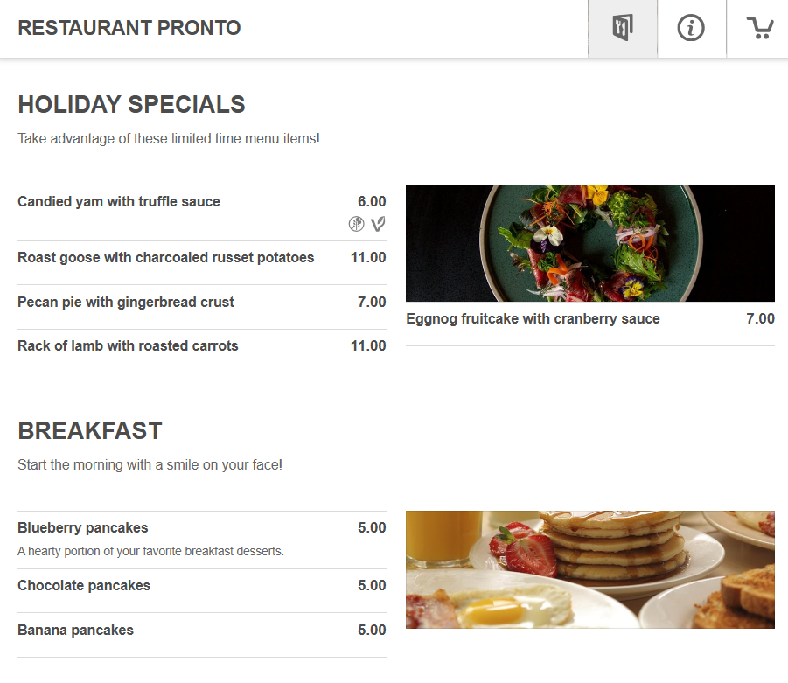Click the holiday salad plate photo
The height and width of the screenshot is (683, 788).
(x=589, y=243)
